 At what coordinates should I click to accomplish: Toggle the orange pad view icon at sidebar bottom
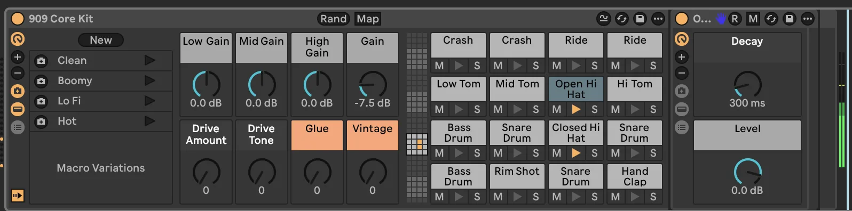tap(18, 196)
